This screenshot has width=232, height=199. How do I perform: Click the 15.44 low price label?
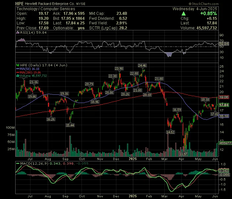pyautogui.click(x=70, y=125)
